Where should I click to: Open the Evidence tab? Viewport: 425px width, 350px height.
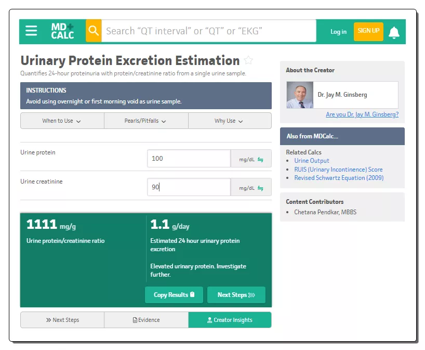(146, 320)
